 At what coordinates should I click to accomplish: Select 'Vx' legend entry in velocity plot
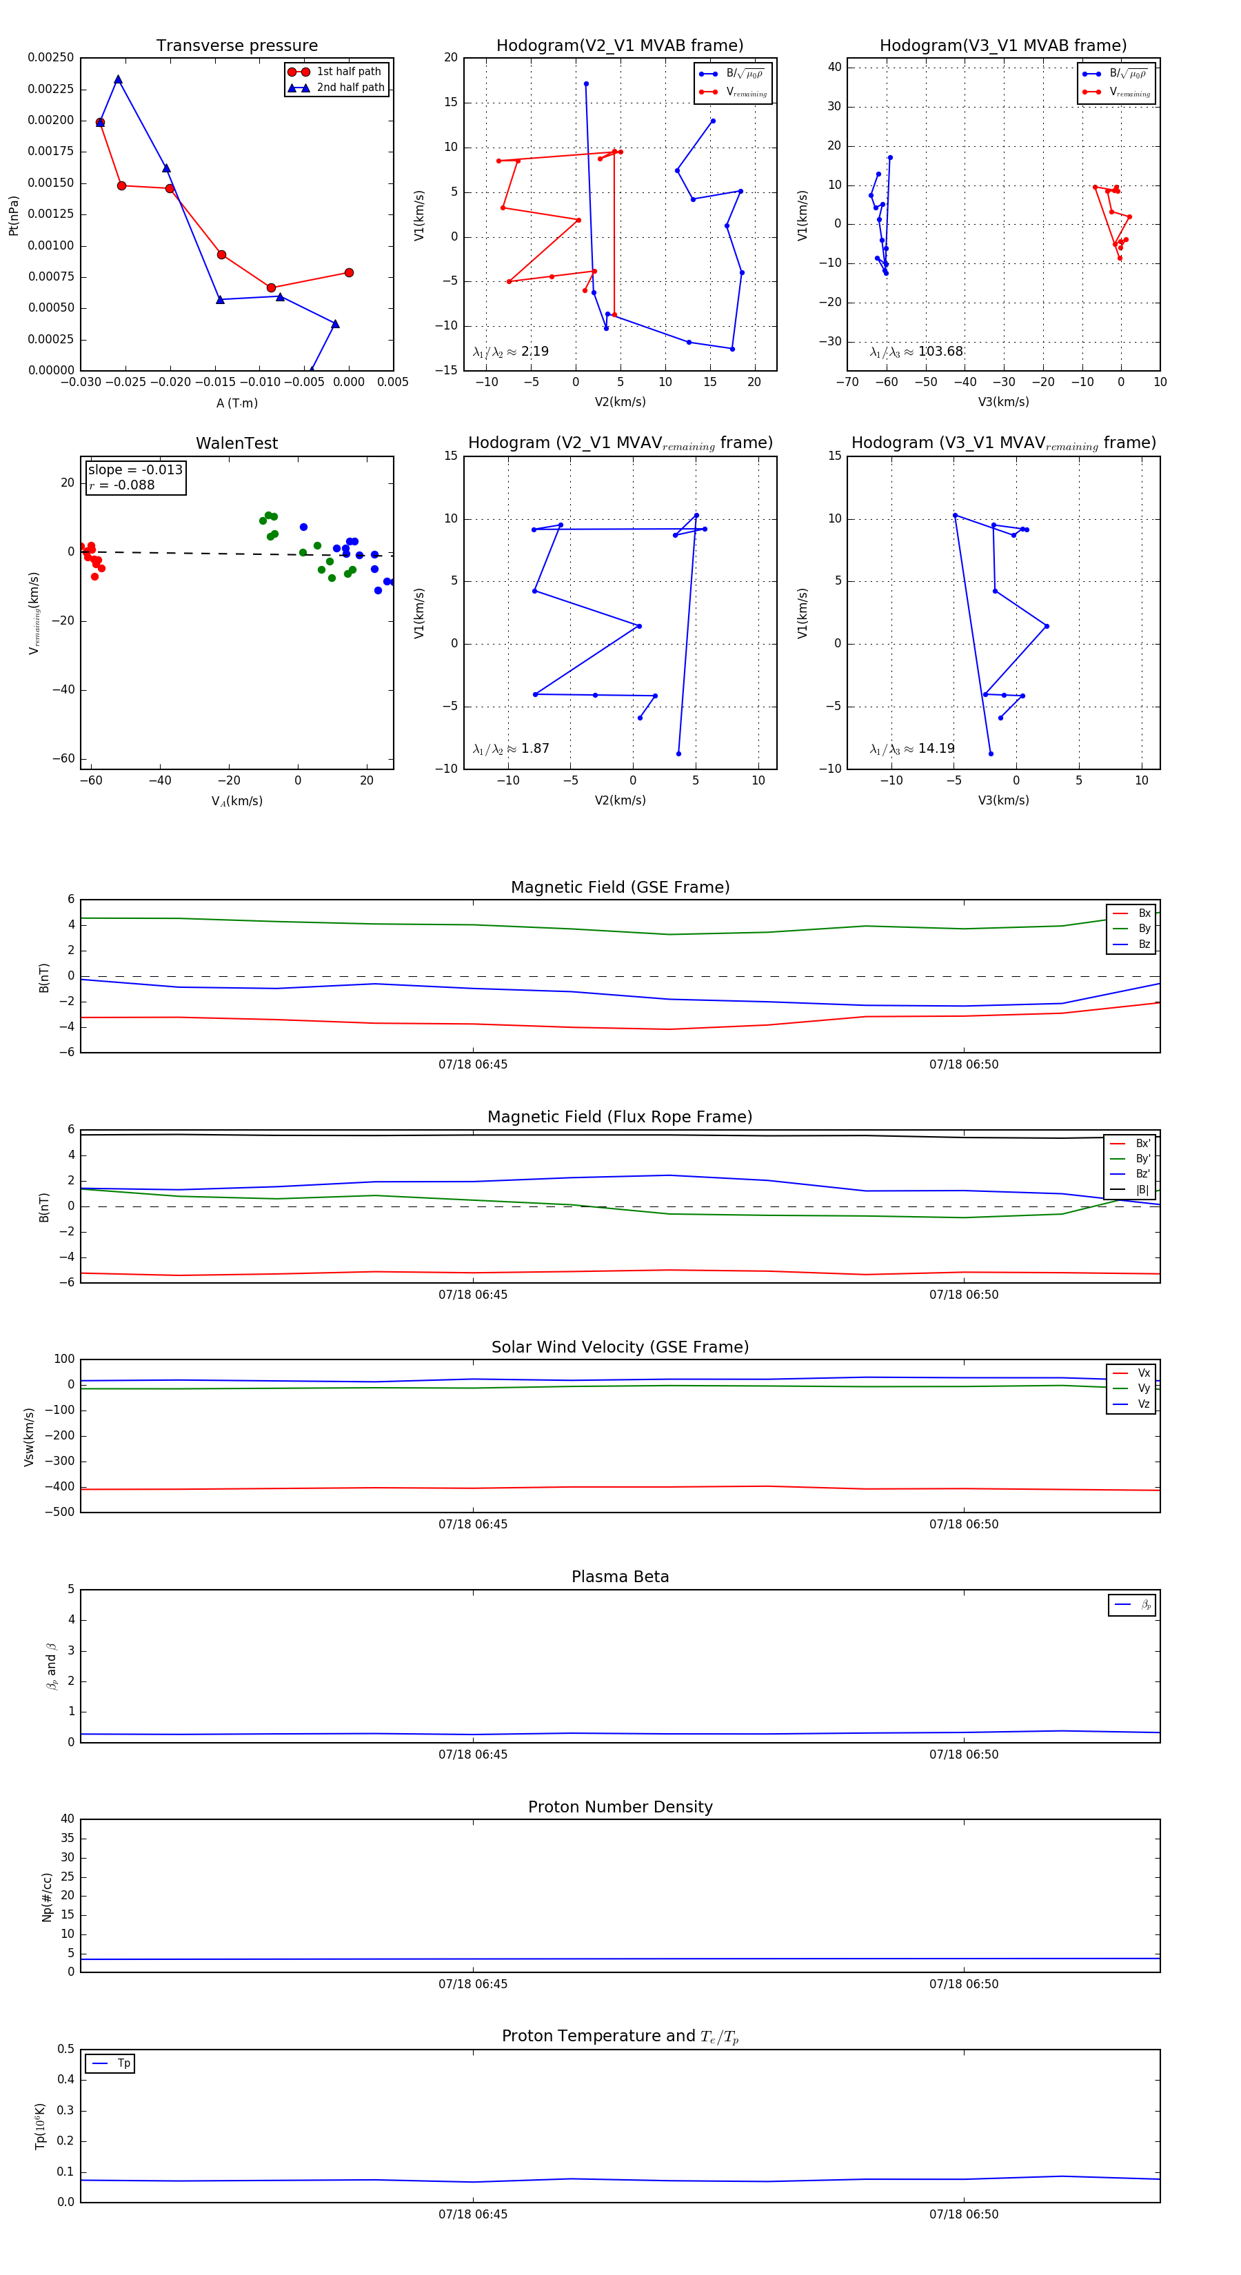click(x=1131, y=1373)
